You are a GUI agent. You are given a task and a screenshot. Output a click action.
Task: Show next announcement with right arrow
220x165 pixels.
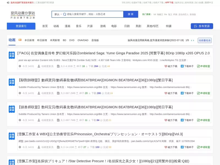tap(194, 40)
